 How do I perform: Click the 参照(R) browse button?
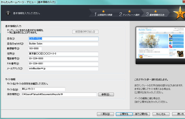click(x=106, y=94)
